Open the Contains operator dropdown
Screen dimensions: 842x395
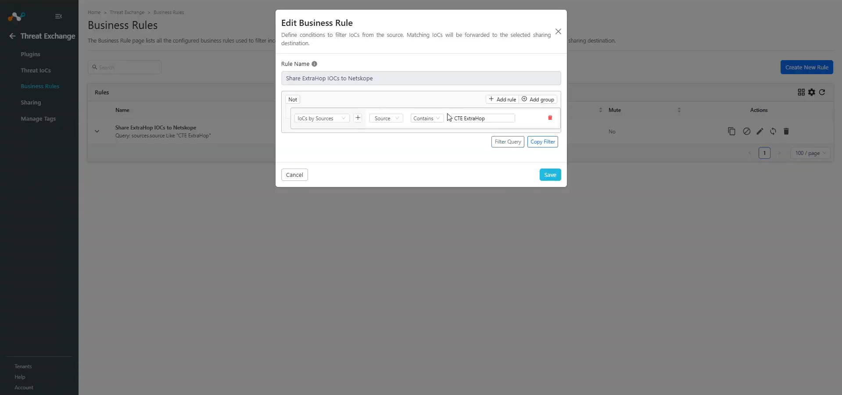(426, 118)
